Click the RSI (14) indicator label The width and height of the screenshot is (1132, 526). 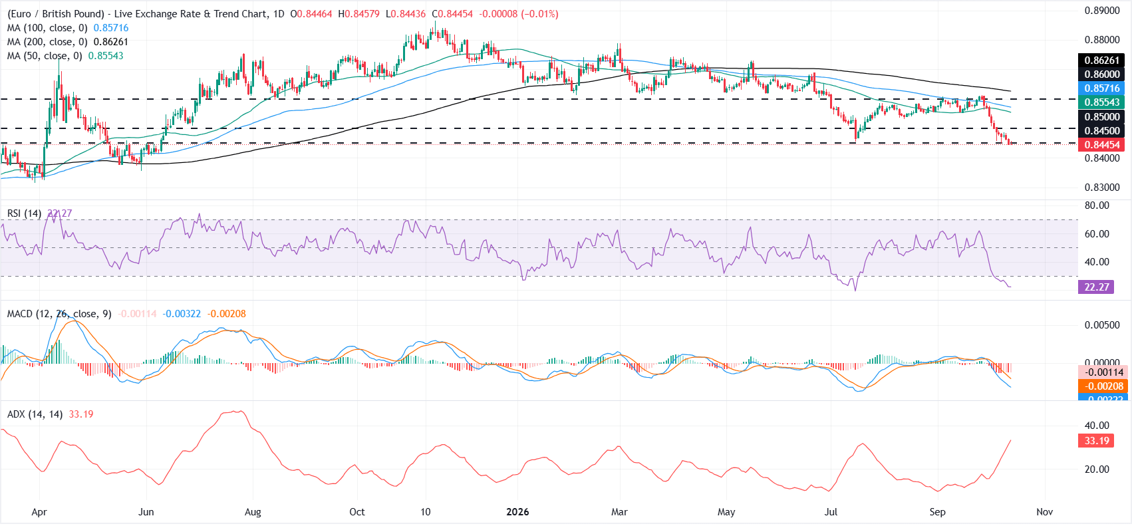pyautogui.click(x=24, y=213)
